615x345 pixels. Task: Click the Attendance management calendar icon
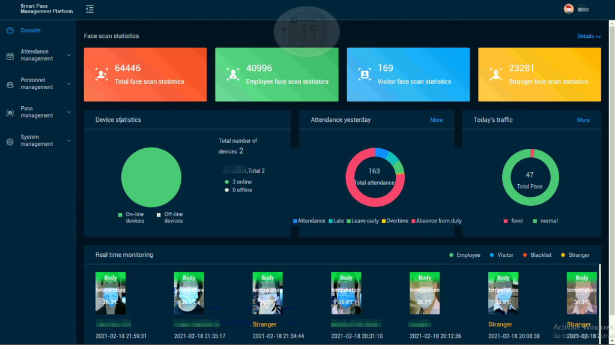click(10, 56)
